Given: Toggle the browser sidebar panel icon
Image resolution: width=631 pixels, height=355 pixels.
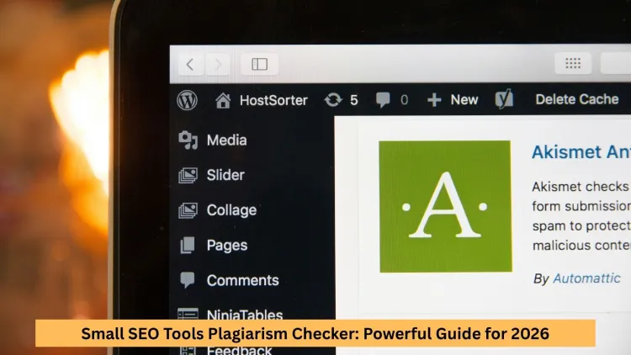Looking at the screenshot, I should 260,64.
